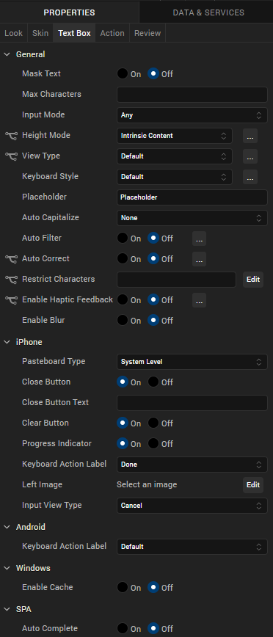Viewport: 273px width, 637px height.
Task: Click the fork icon next to Enable Haptic Feedback
Action: pyautogui.click(x=12, y=300)
